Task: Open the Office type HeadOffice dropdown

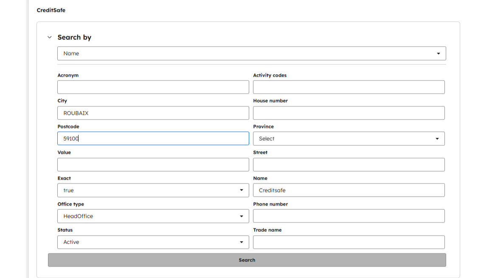Action: click(153, 216)
